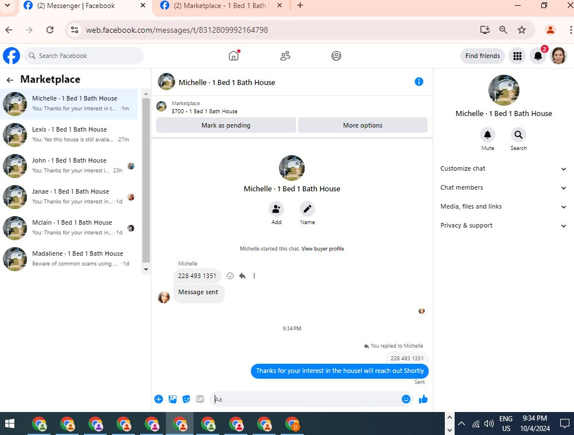This screenshot has height=435, width=574.
Task: Select the Michelle conversation in the list
Action: tap(69, 103)
